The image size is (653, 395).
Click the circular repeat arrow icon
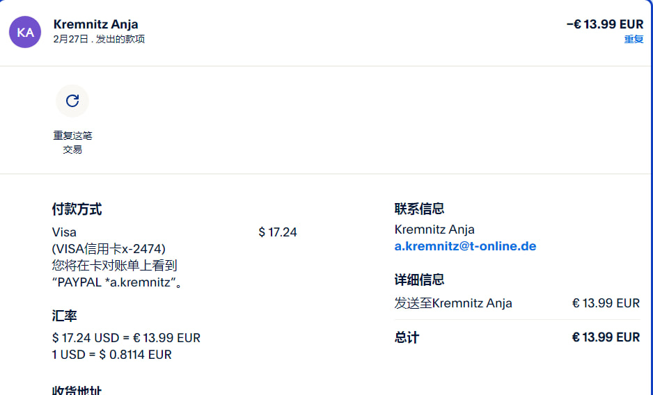tap(72, 101)
